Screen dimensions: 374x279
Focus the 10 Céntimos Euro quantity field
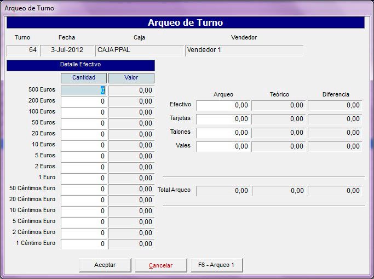tap(84, 211)
